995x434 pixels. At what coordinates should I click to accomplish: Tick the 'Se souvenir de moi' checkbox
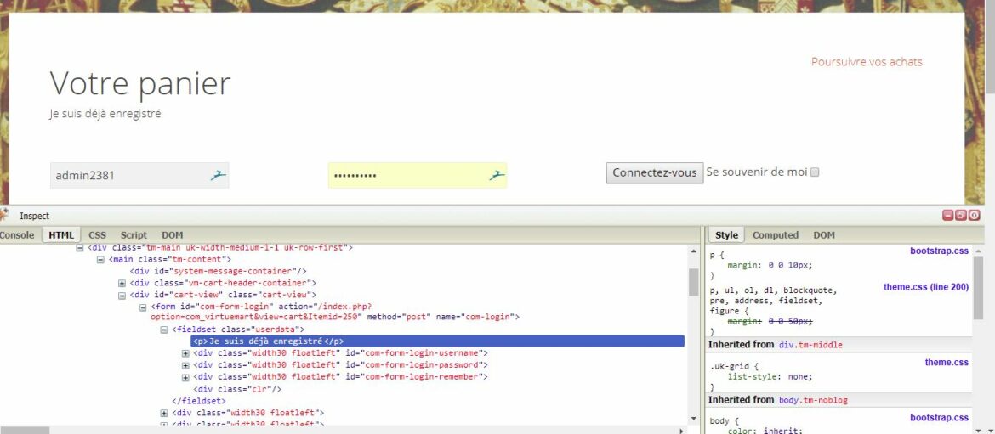click(x=814, y=172)
